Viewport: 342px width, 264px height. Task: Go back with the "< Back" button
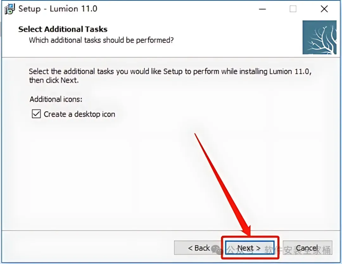pyautogui.click(x=198, y=248)
